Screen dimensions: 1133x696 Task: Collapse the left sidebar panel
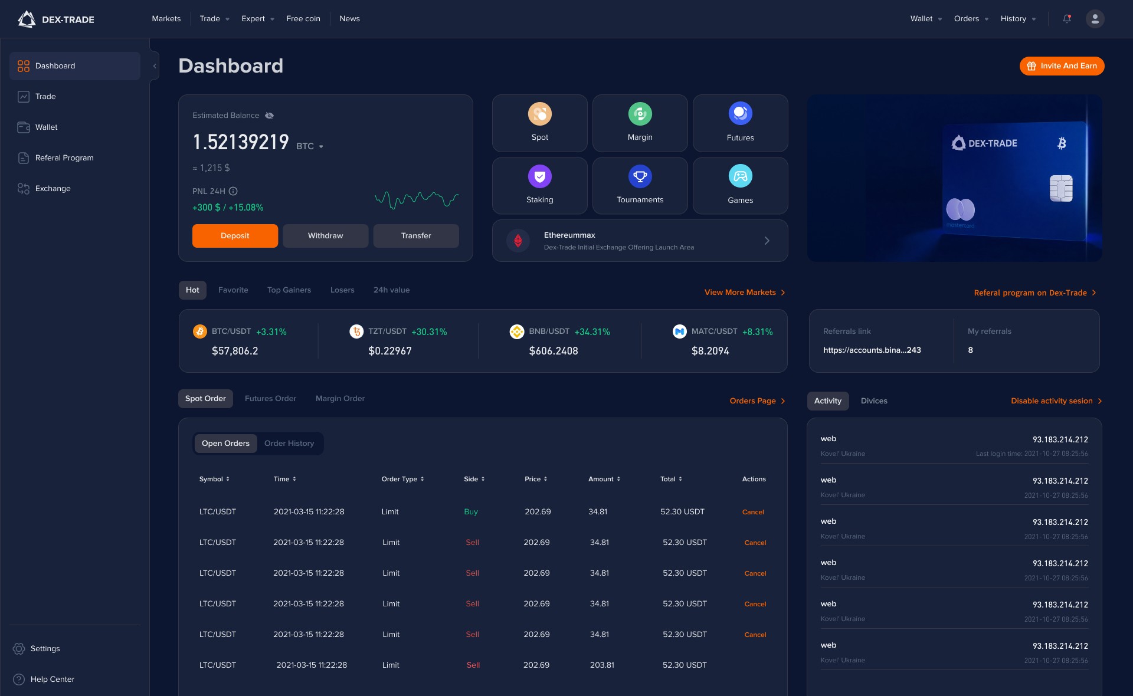155,66
